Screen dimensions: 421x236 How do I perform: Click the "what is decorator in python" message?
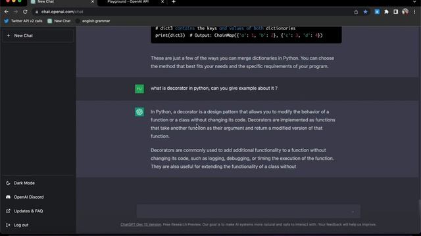[214, 88]
